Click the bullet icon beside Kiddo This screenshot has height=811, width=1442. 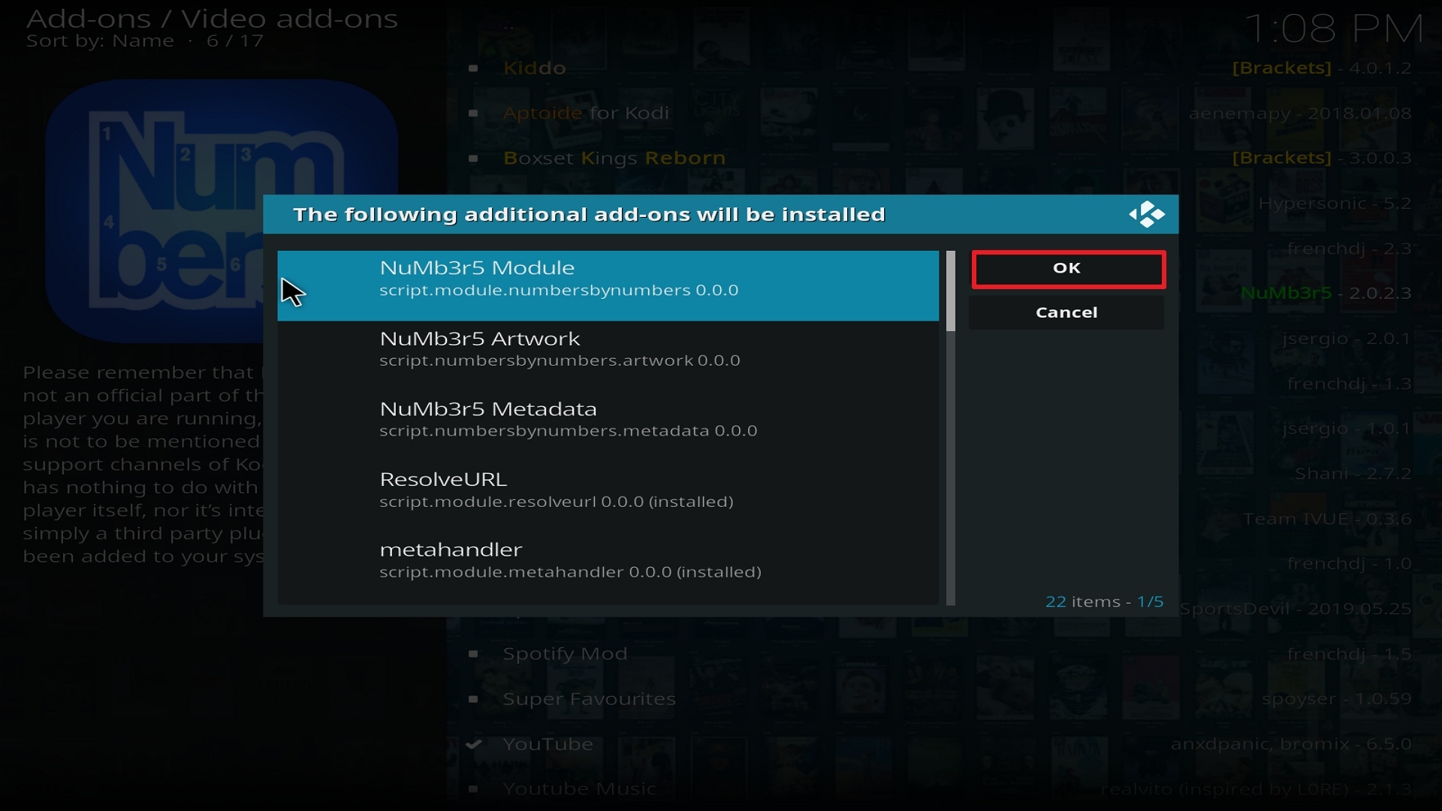click(x=473, y=68)
